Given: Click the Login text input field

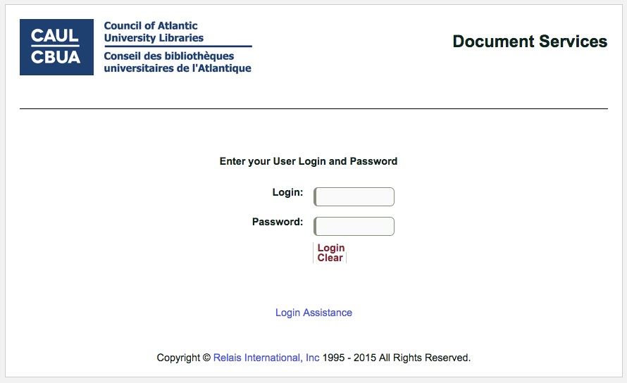Looking at the screenshot, I should coord(354,197).
